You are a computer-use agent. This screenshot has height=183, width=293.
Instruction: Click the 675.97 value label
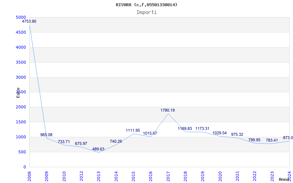pyautogui.click(x=81, y=143)
